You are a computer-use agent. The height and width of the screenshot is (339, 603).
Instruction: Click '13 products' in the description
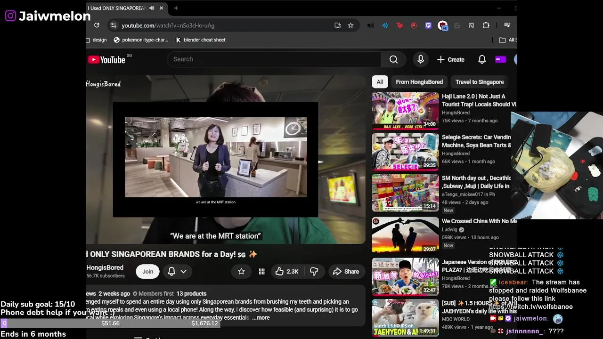click(191, 294)
